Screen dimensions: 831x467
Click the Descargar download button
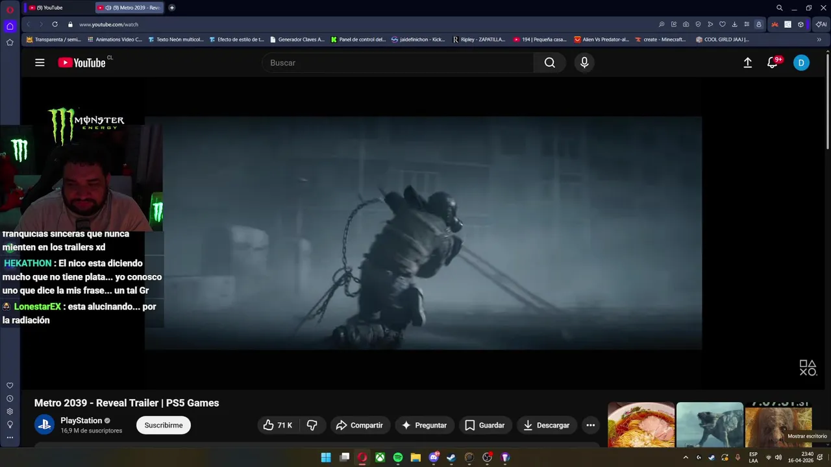(x=547, y=425)
